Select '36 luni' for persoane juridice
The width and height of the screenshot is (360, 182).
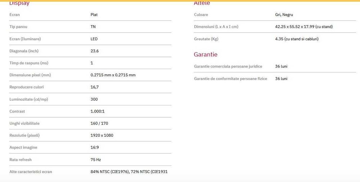point(281,66)
